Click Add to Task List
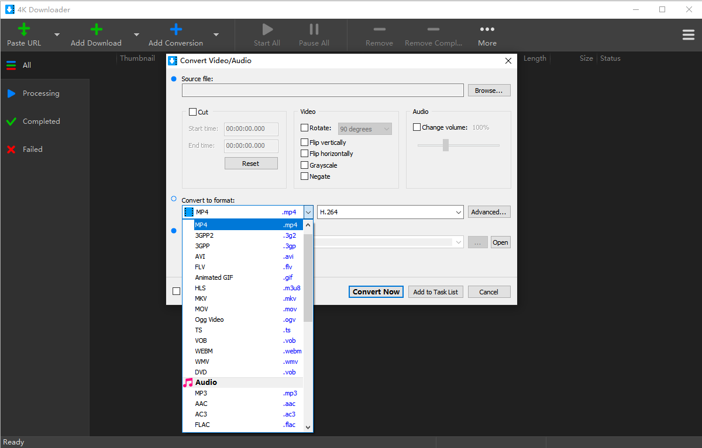Viewport: 702px width, 448px height. tap(436, 291)
